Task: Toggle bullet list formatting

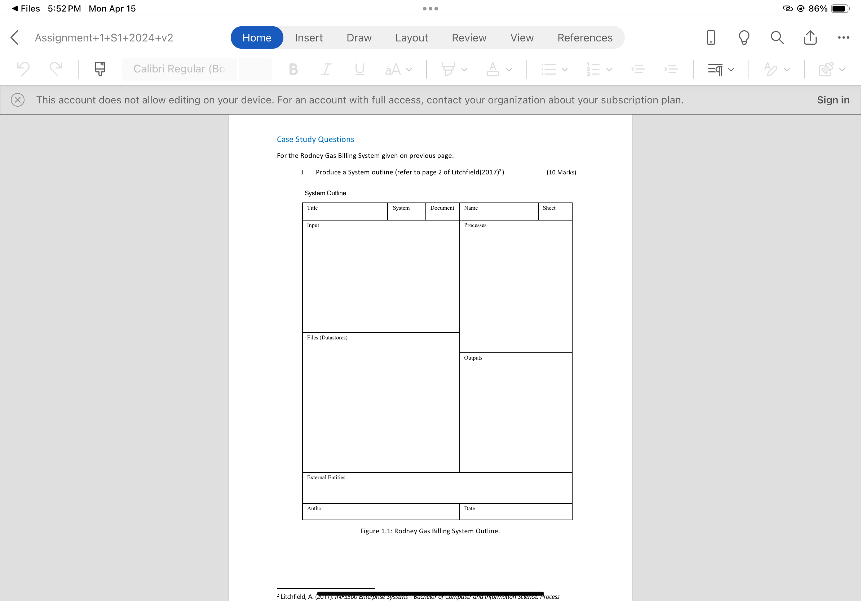Action: (550, 69)
